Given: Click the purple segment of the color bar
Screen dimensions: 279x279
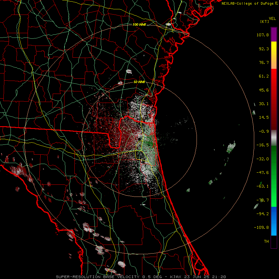Looking at the screenshot, I should 274,34.
